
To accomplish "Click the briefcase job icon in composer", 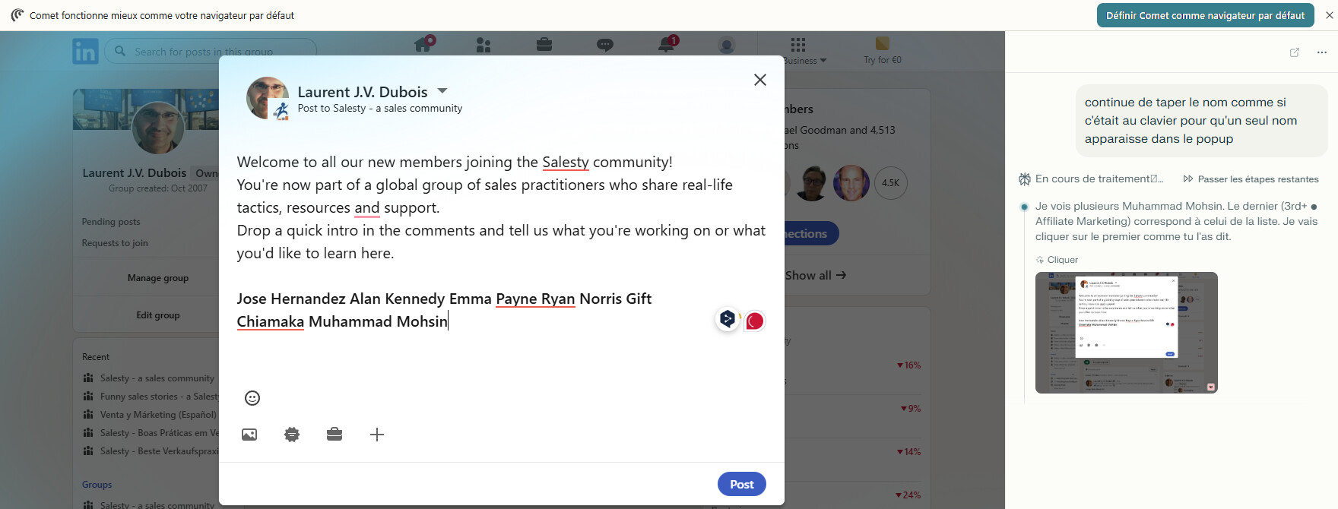I will coord(334,435).
